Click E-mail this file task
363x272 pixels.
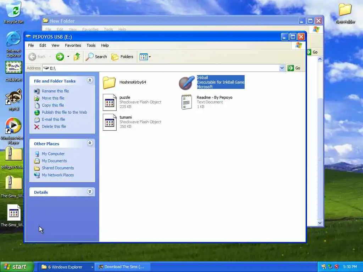point(53,119)
